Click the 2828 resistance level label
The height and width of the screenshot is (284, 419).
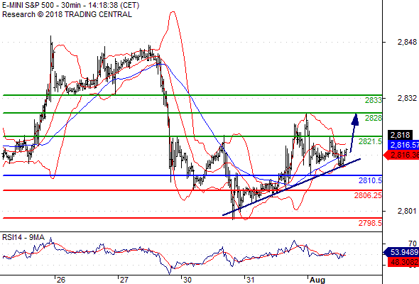click(x=374, y=118)
